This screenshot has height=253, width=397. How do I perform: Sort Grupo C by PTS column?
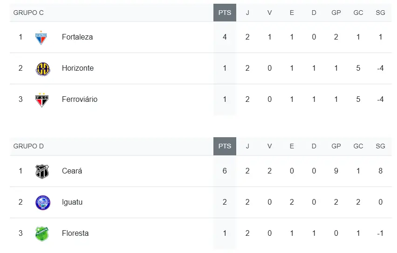[x=225, y=13]
